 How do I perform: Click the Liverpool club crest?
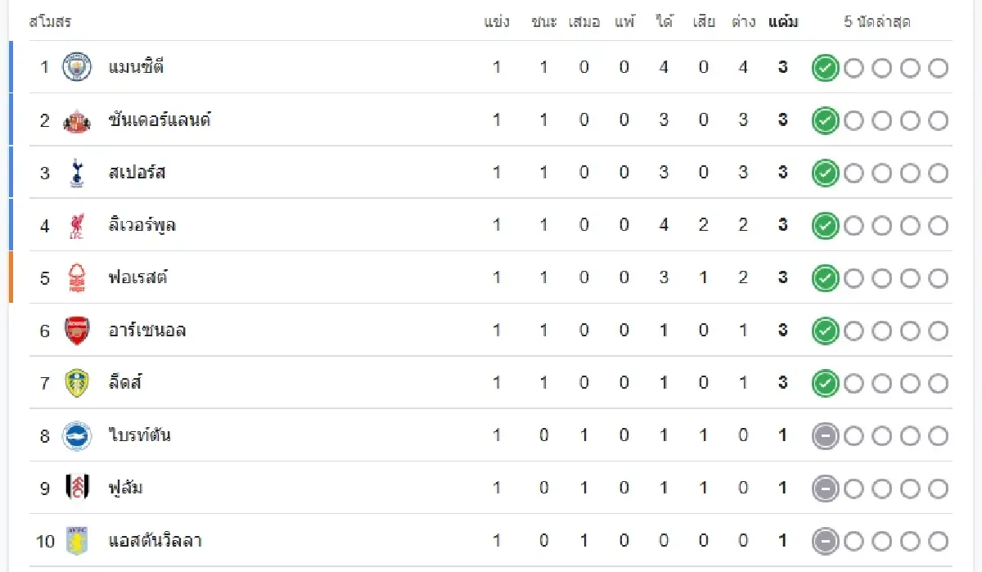(77, 225)
